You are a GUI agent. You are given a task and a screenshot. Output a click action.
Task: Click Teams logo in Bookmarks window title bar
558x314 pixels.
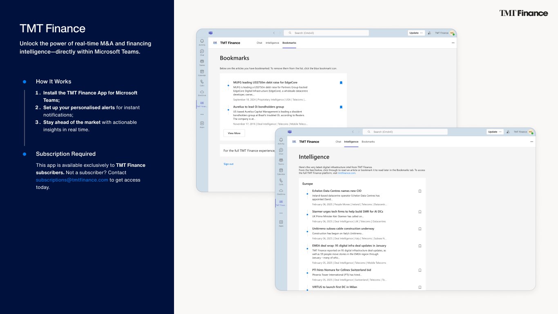click(x=211, y=33)
